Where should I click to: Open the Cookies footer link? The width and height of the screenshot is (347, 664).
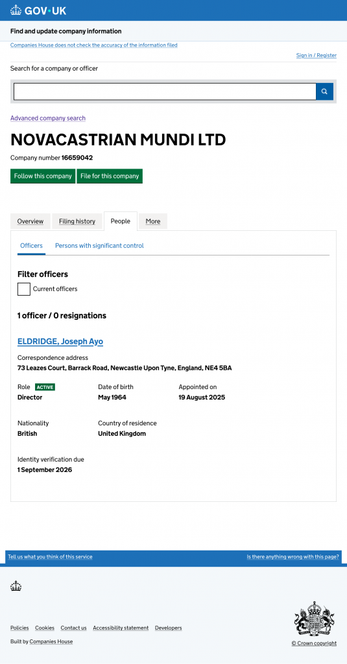point(45,628)
